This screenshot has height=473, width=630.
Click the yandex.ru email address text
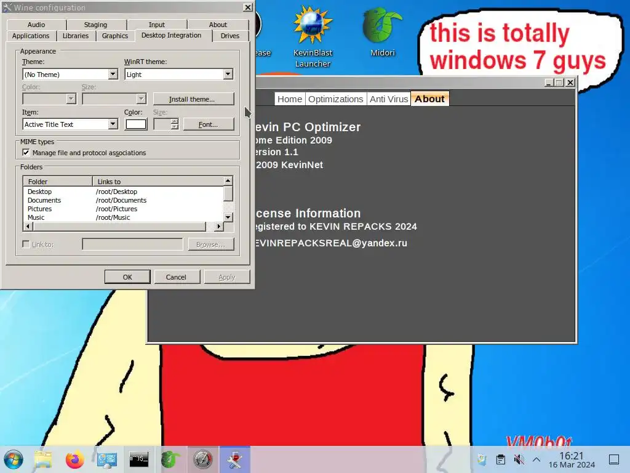tap(331, 243)
